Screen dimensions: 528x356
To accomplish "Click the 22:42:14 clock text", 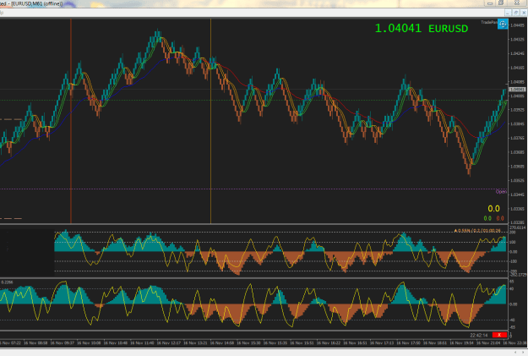I will click(479, 335).
